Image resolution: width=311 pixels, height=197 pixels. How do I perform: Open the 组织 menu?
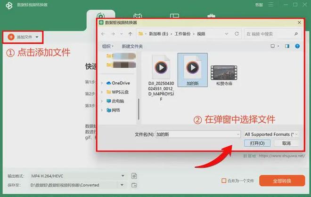pyautogui.click(x=108, y=47)
